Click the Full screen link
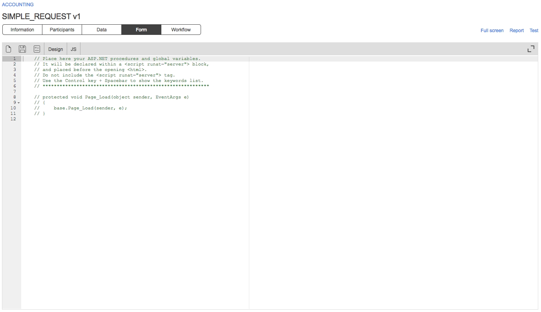 (x=492, y=31)
